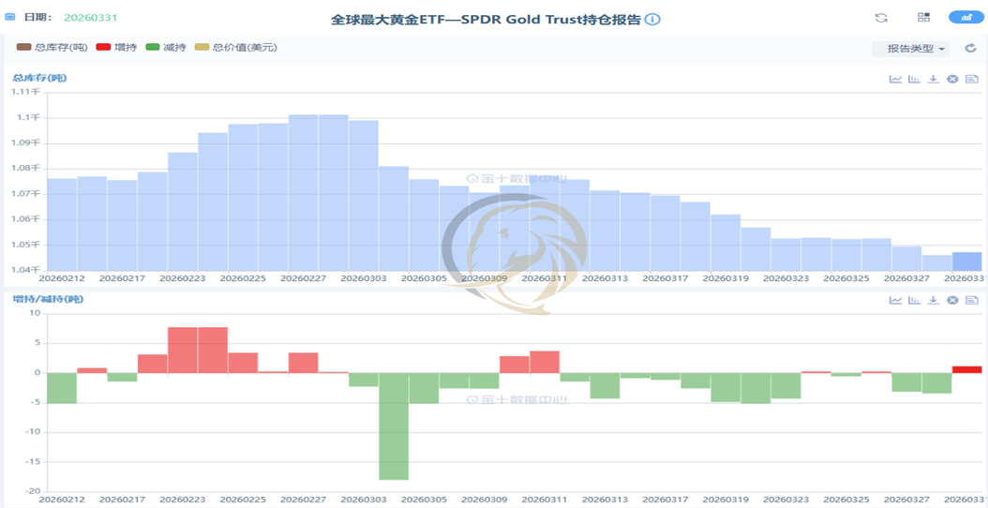
Task: Click the refresh icon beside 报告类型
Action: [970, 48]
